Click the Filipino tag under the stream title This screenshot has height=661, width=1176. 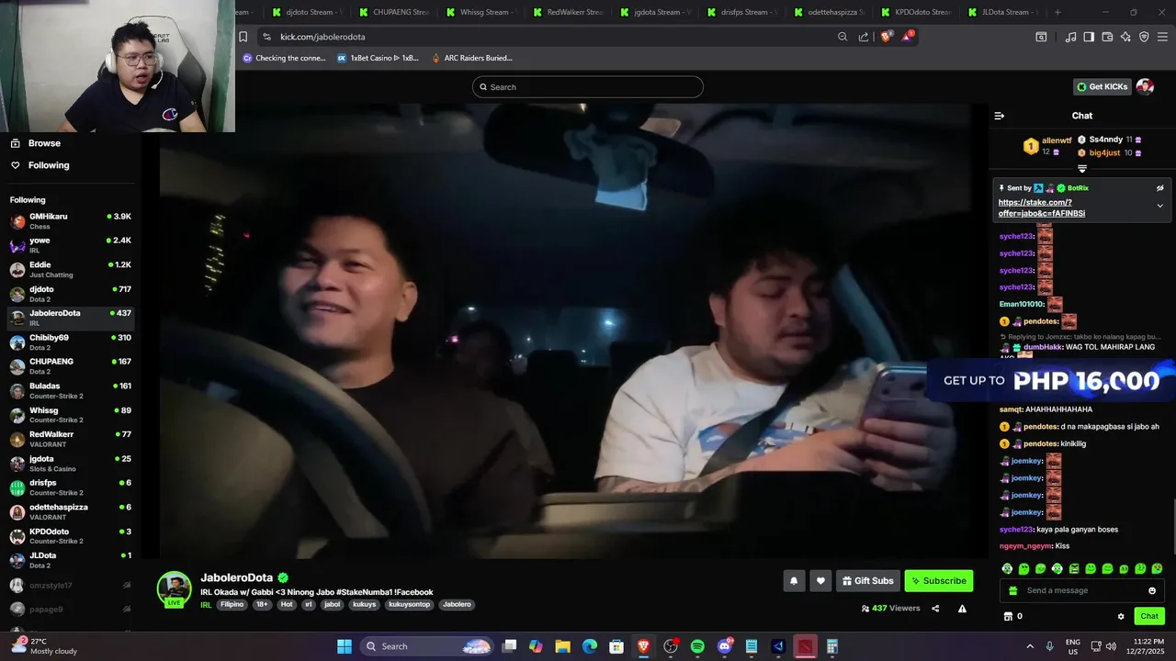coord(232,604)
